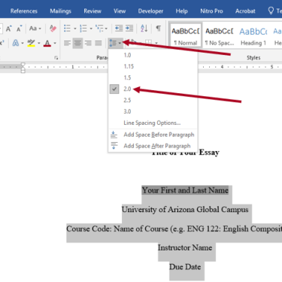Click the Multilevel List icon

[99, 29]
